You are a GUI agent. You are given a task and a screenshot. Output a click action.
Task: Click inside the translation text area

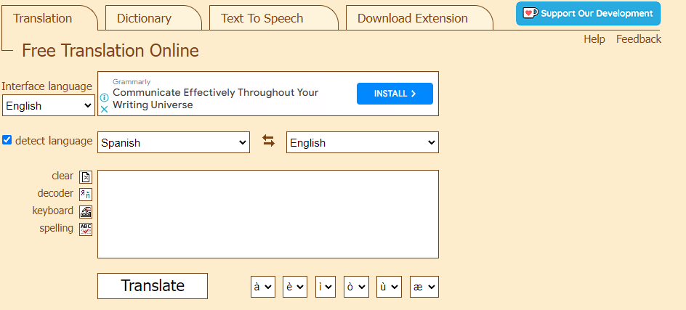coord(267,214)
